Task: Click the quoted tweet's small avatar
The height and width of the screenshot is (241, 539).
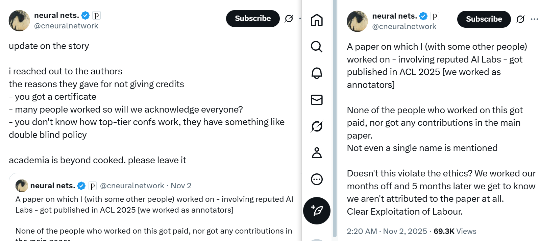Action: [22, 186]
